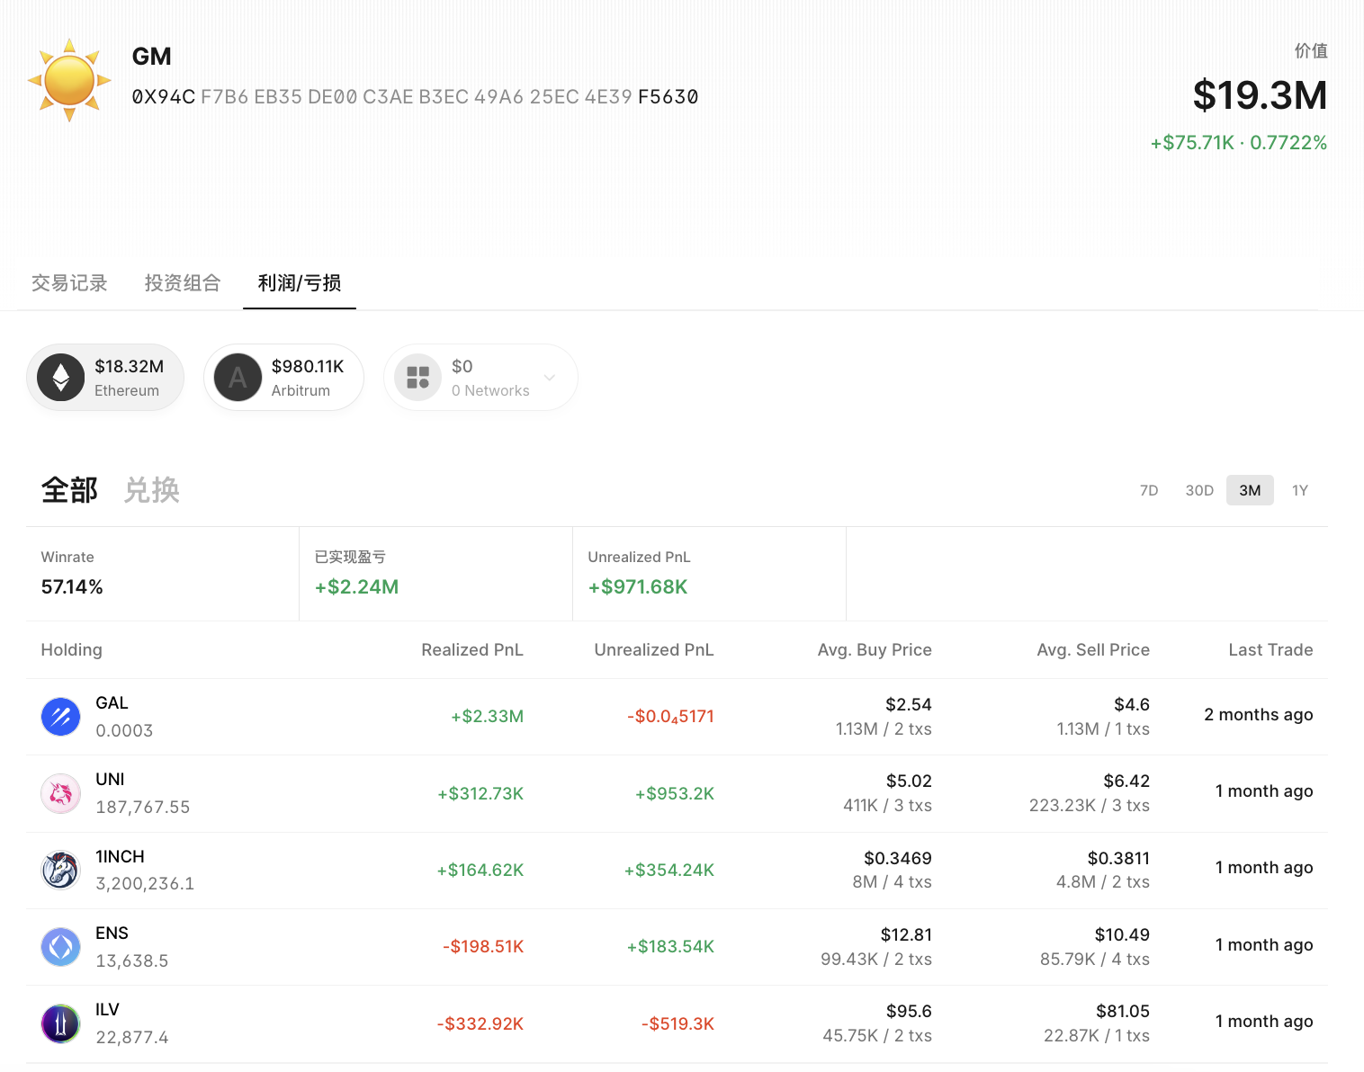Viewport: 1364px width, 1072px height.
Task: Click ILV realized PnL -$332.92K
Action: 480,1023
